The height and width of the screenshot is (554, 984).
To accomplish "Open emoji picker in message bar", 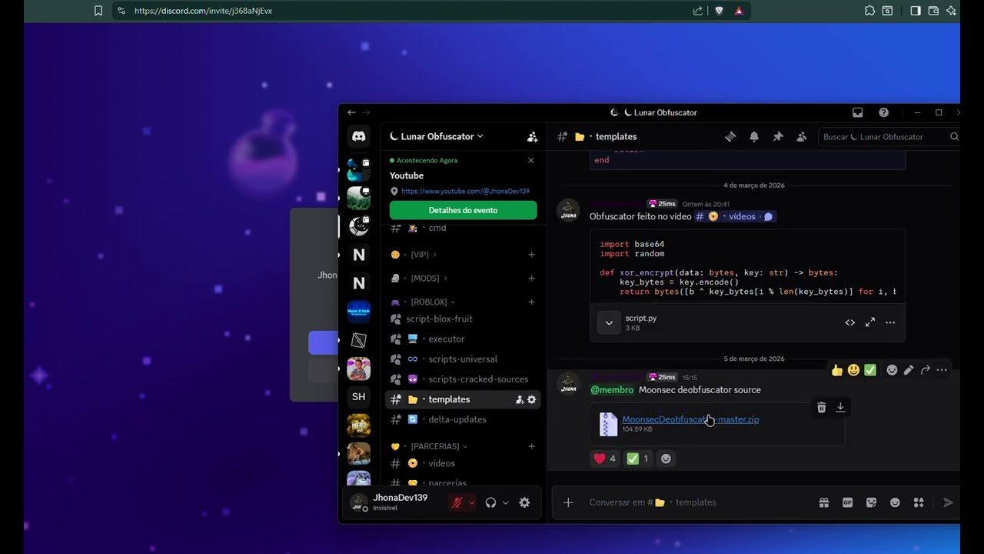I will tap(895, 502).
